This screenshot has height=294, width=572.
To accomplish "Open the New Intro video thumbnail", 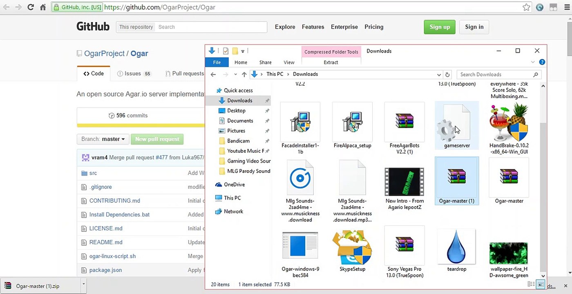I will click(x=404, y=181).
